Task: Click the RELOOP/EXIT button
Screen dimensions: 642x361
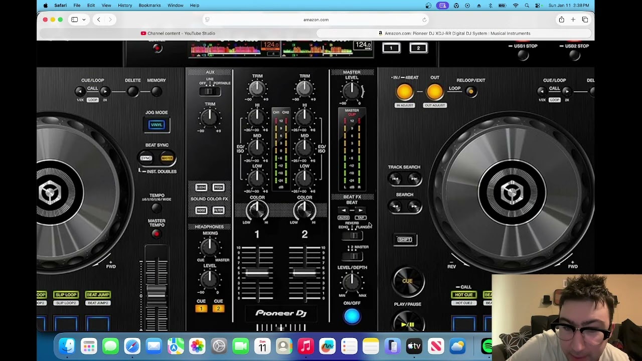Action: coord(470,91)
